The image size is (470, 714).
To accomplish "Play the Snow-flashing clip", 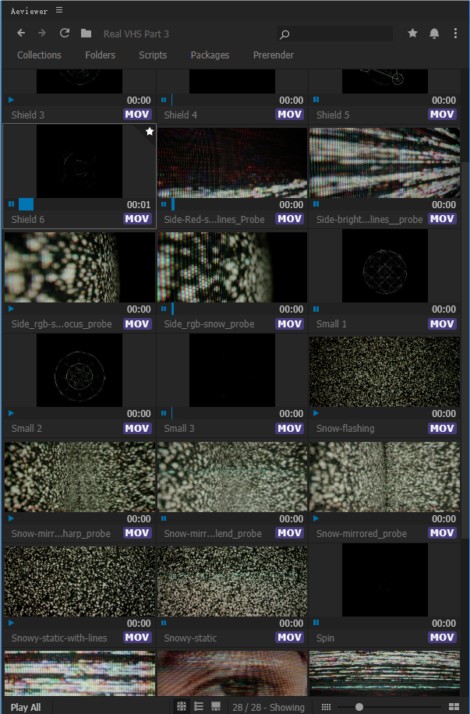I will [x=316, y=413].
